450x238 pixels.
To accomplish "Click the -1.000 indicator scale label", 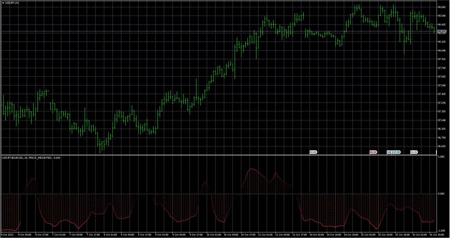I will pyautogui.click(x=441, y=231).
